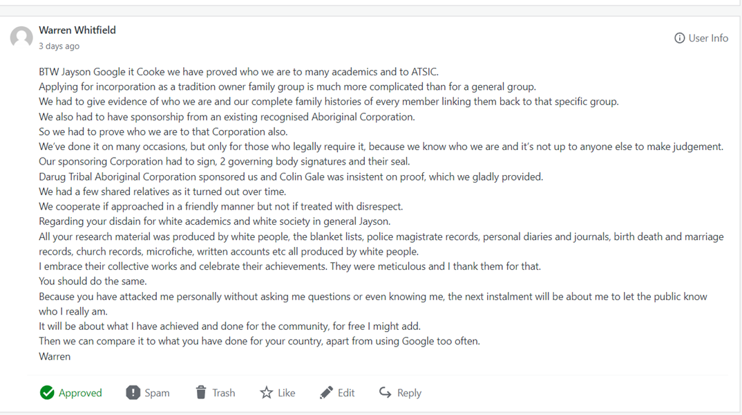
Task: Click the green Approved checkmark icon
Action: pos(47,393)
